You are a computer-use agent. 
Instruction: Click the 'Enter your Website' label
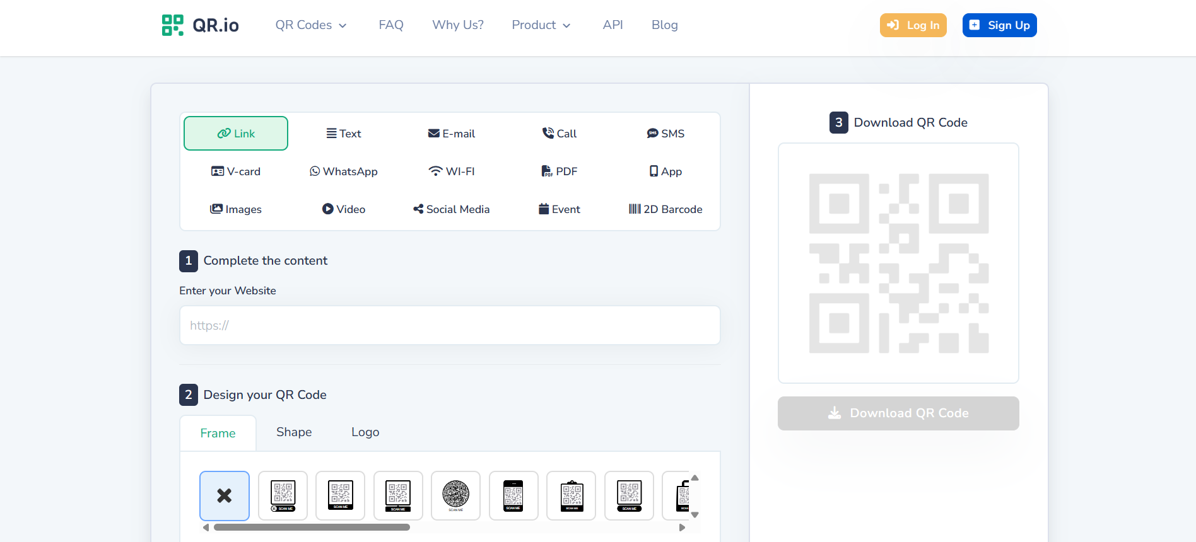click(228, 291)
